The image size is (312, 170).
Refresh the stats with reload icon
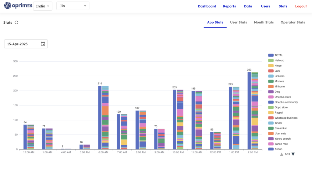click(16, 22)
